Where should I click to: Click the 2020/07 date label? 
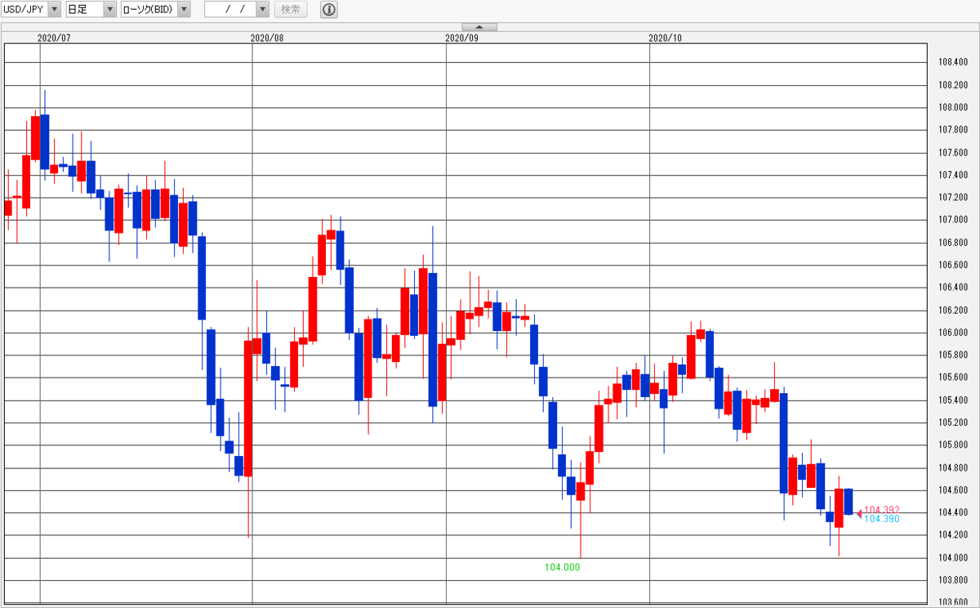click(52, 38)
